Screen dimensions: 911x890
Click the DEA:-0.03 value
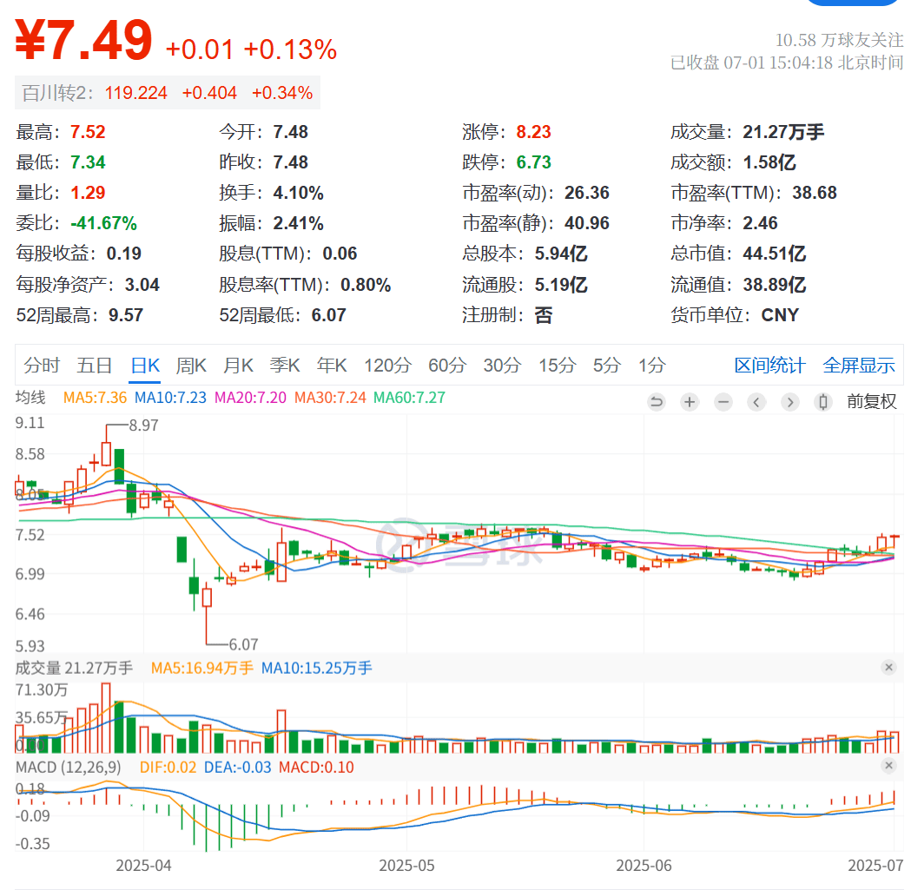(x=238, y=768)
